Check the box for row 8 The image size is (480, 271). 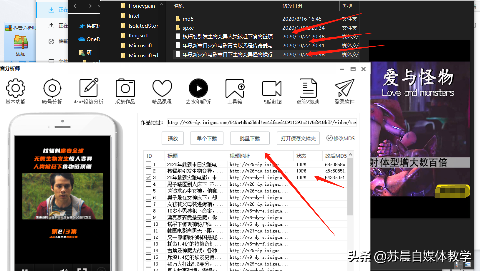(x=148, y=211)
